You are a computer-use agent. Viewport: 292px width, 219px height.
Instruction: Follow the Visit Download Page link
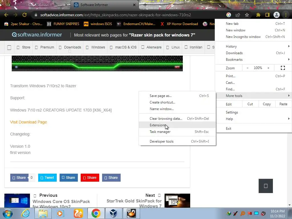29,122
